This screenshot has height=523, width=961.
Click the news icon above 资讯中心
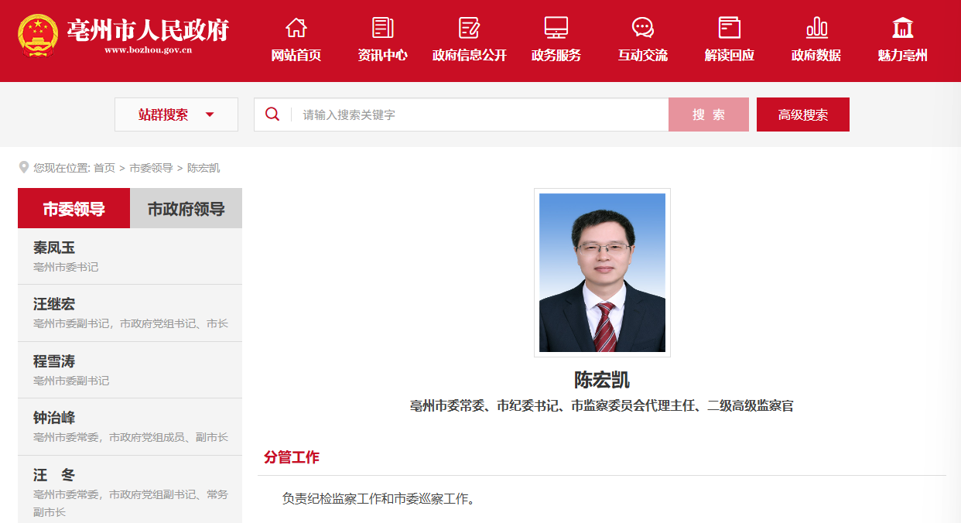pyautogui.click(x=383, y=28)
